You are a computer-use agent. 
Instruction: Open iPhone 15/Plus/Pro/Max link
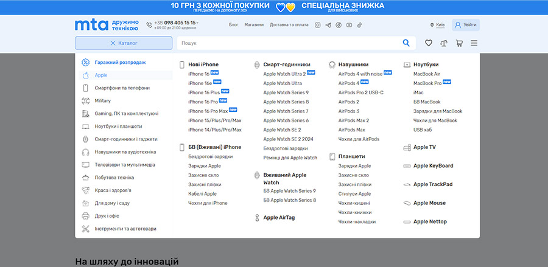(x=215, y=120)
